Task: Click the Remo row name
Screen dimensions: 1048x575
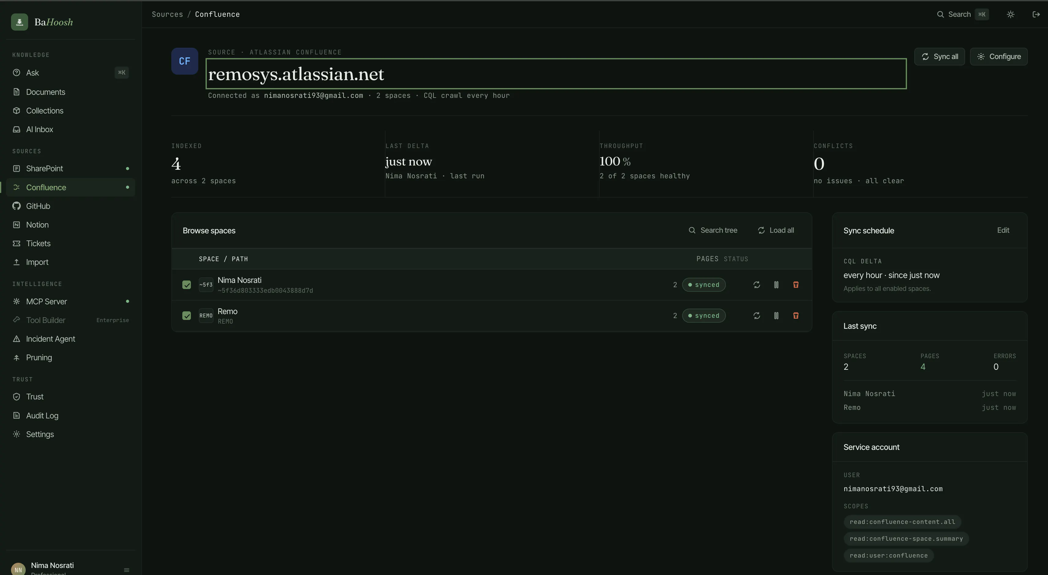Action: tap(227, 311)
